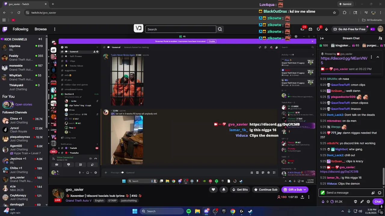Open Steam from the taskbar
This screenshot has width=385, height=216.
click(250, 211)
